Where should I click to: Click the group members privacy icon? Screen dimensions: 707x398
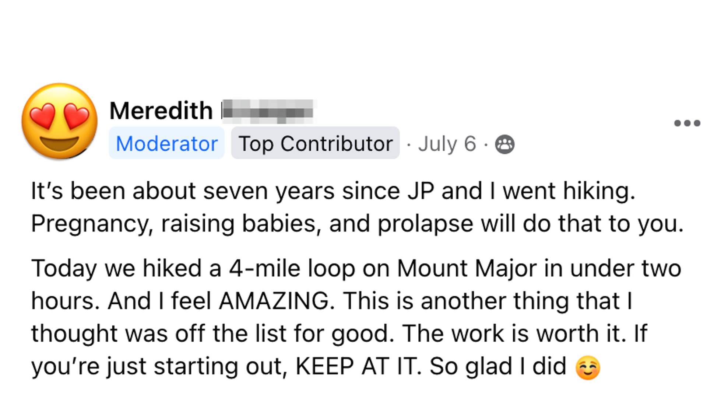[x=504, y=144]
